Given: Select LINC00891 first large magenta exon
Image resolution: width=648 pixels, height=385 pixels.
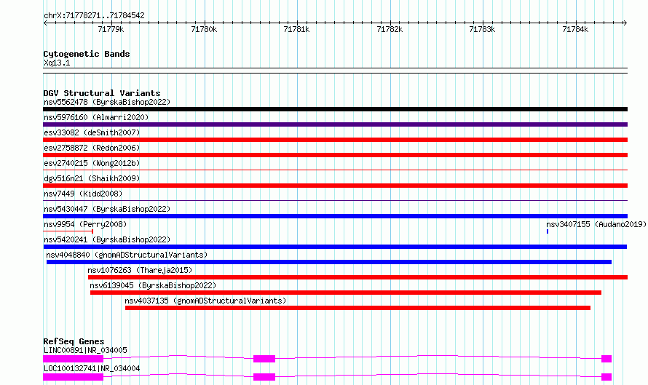Looking at the screenshot, I should 73,359.
